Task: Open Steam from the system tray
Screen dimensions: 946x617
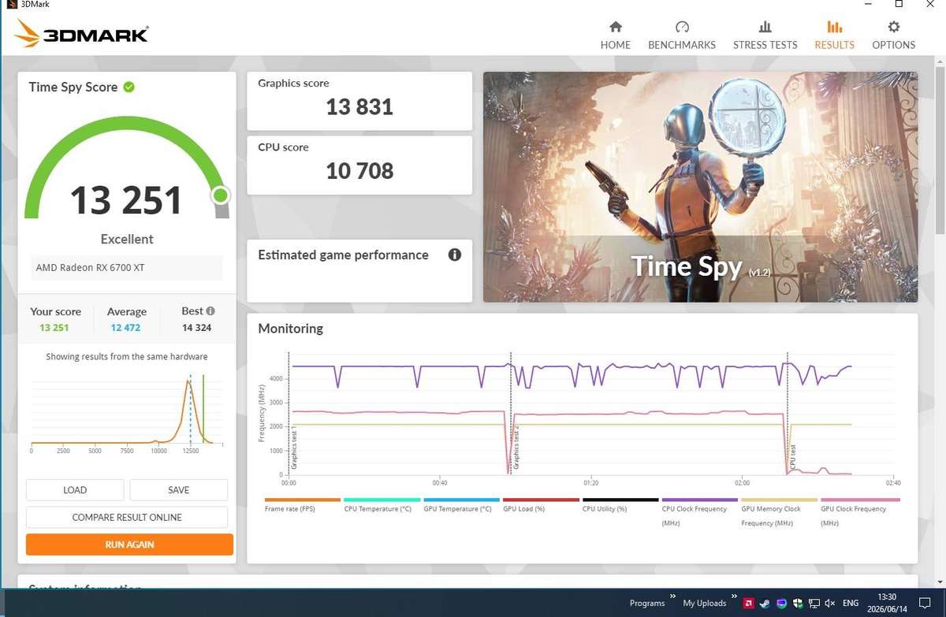Action: (764, 603)
